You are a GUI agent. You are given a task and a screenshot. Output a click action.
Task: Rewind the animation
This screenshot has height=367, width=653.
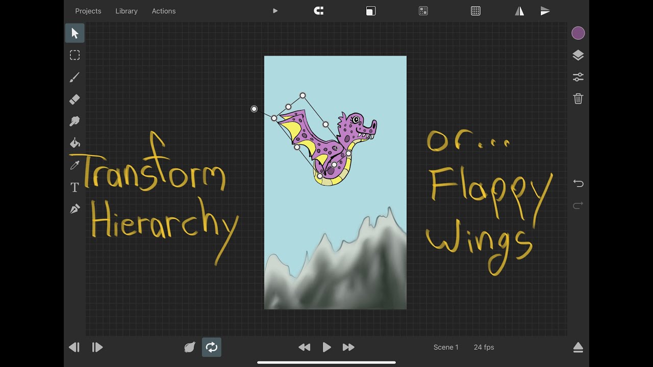304,347
